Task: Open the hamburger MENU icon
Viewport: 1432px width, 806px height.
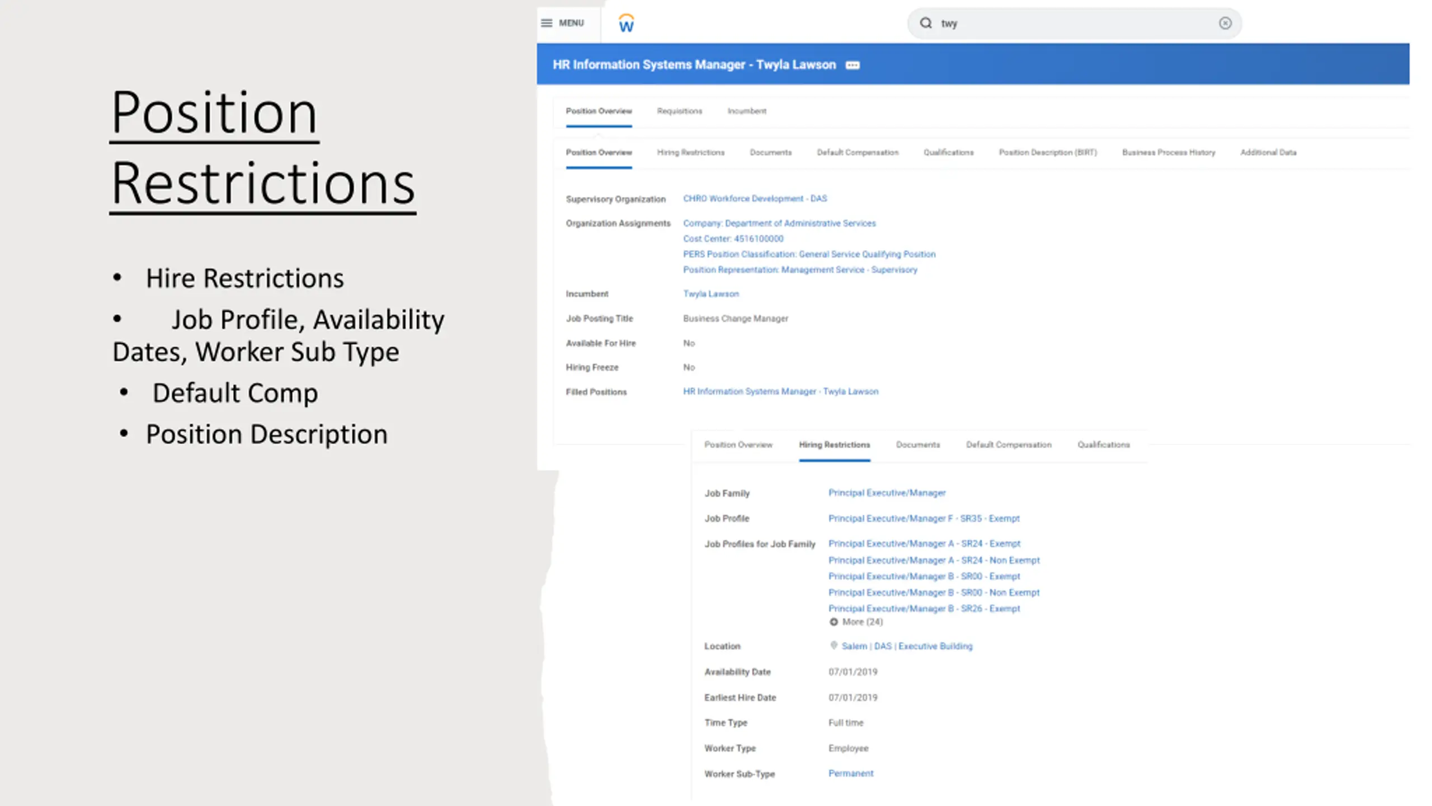Action: [547, 23]
